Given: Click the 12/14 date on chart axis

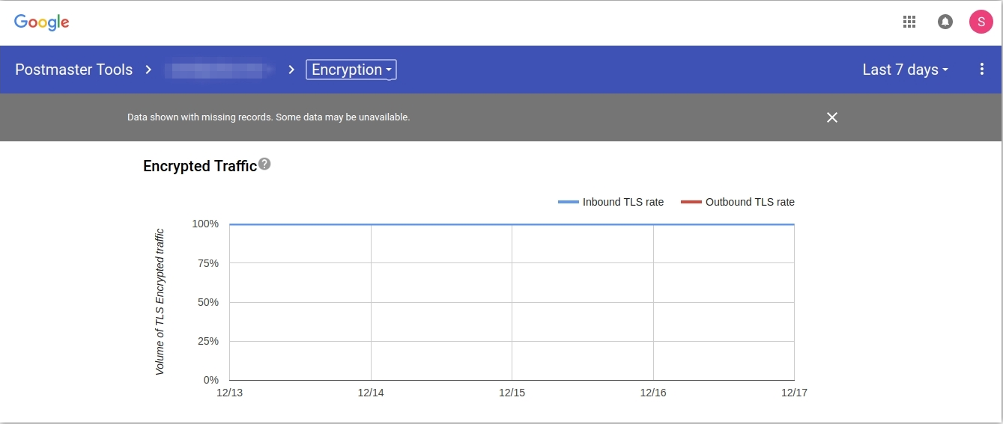Looking at the screenshot, I should [x=370, y=392].
